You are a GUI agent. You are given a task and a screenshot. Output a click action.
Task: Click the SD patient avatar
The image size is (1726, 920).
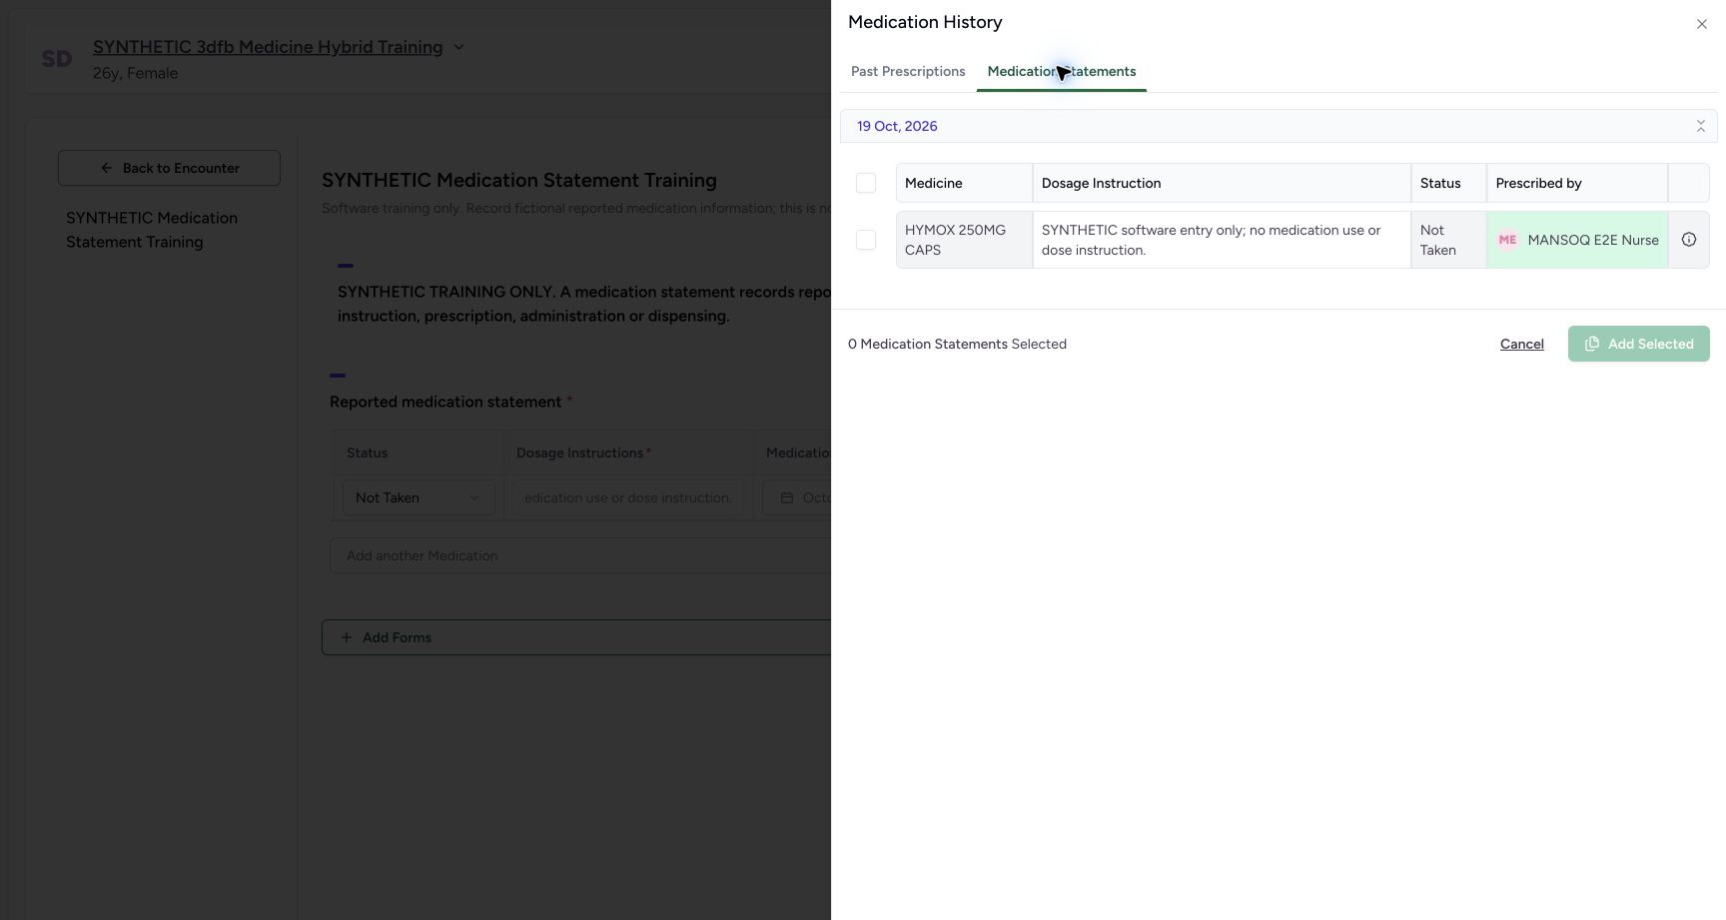coord(57,59)
